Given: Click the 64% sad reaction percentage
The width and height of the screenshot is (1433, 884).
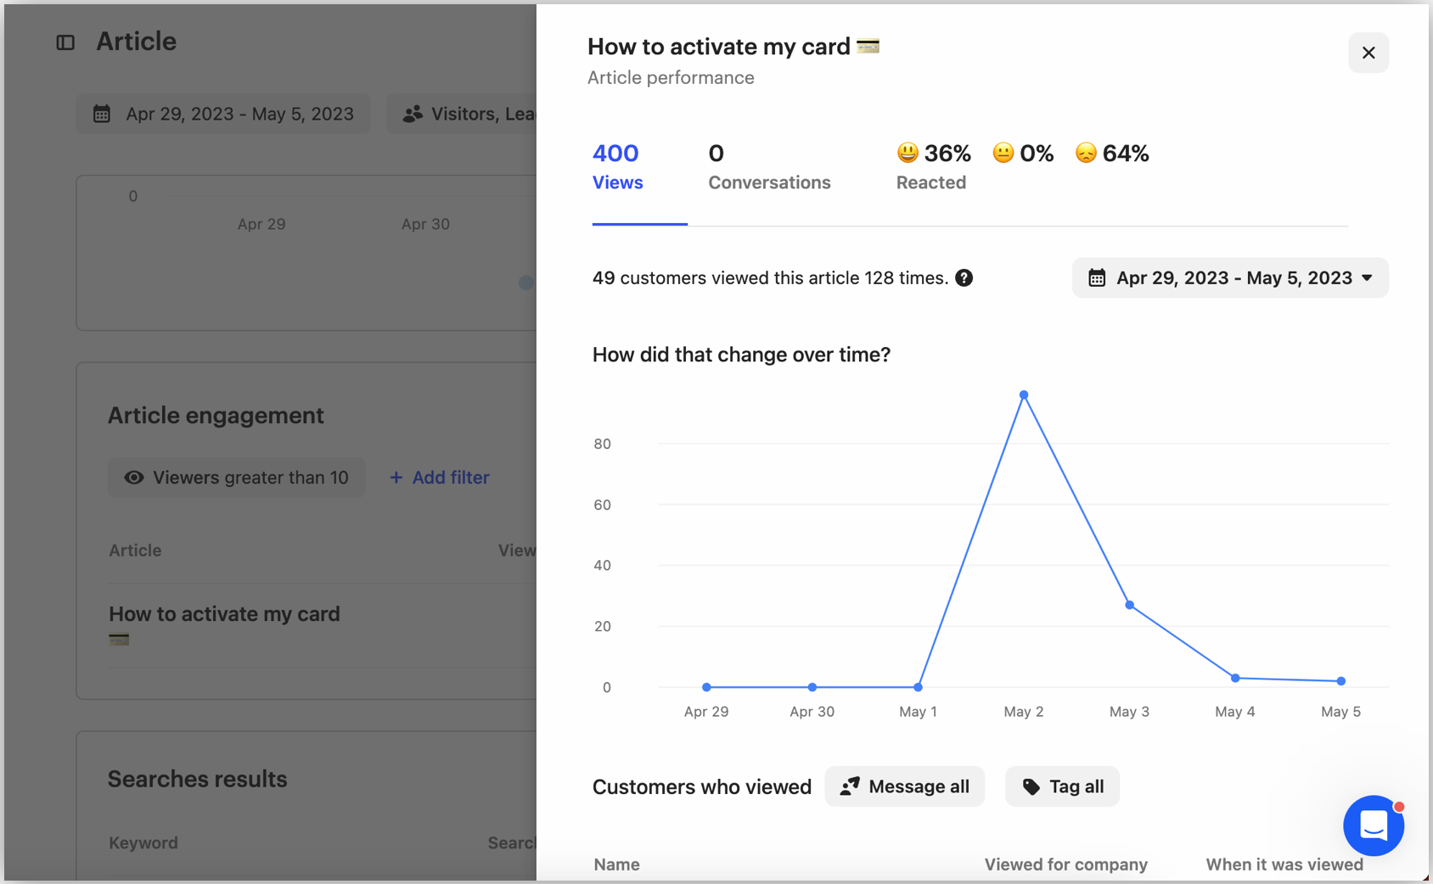Looking at the screenshot, I should coord(1126,154).
